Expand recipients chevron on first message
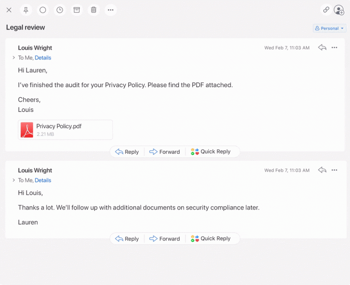The image size is (350, 285). [x=14, y=58]
